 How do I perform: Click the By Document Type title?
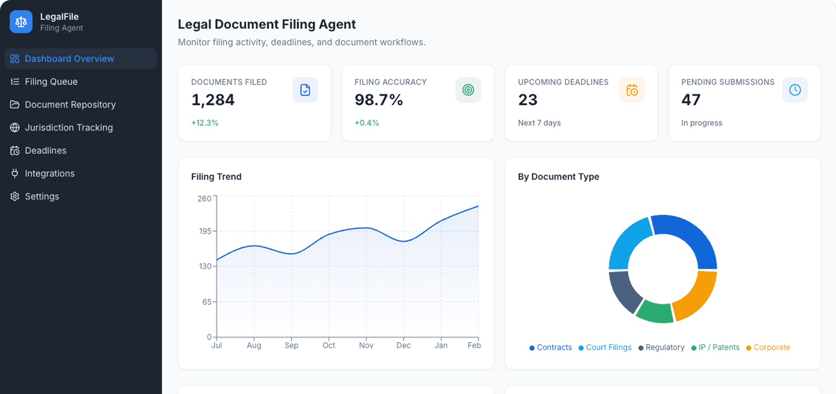[558, 177]
